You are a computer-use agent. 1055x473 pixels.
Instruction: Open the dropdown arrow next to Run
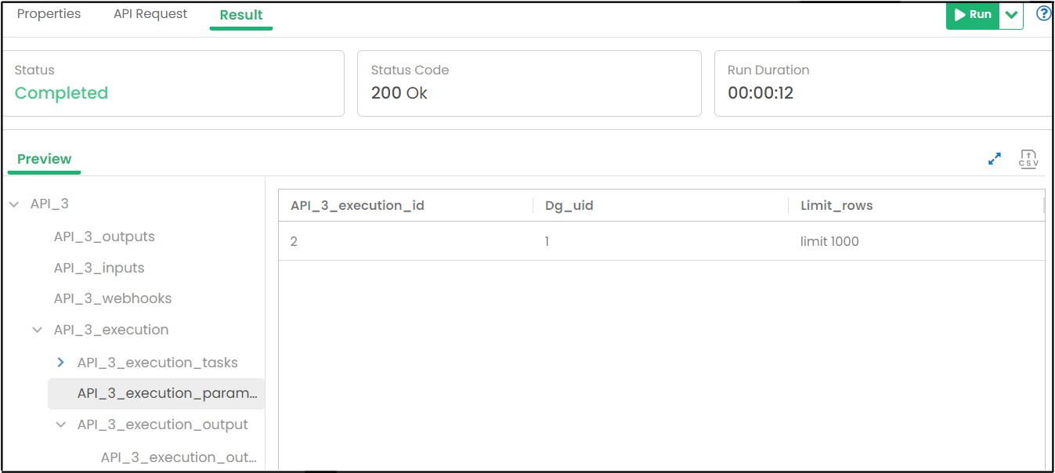pyautogui.click(x=1011, y=15)
